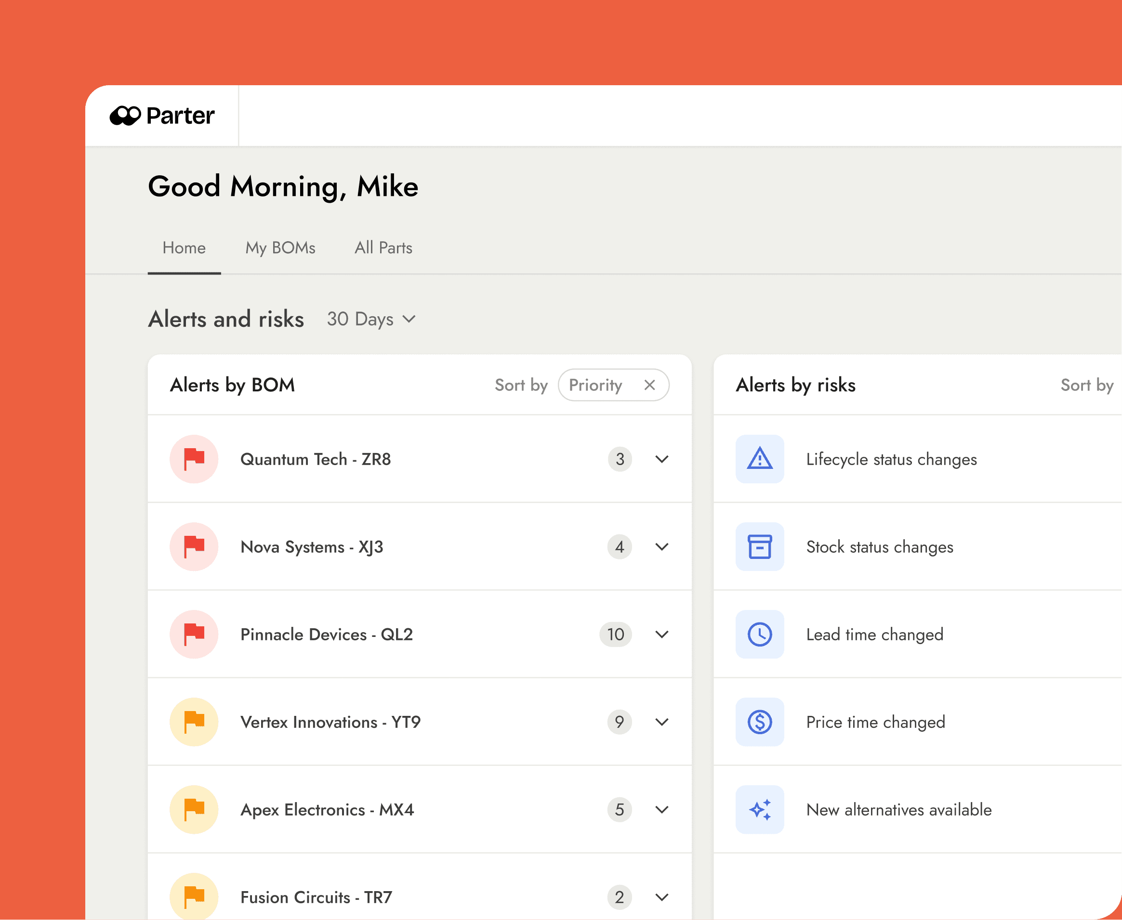Click the Priority sort chip
This screenshot has height=920, width=1122.
(595, 385)
